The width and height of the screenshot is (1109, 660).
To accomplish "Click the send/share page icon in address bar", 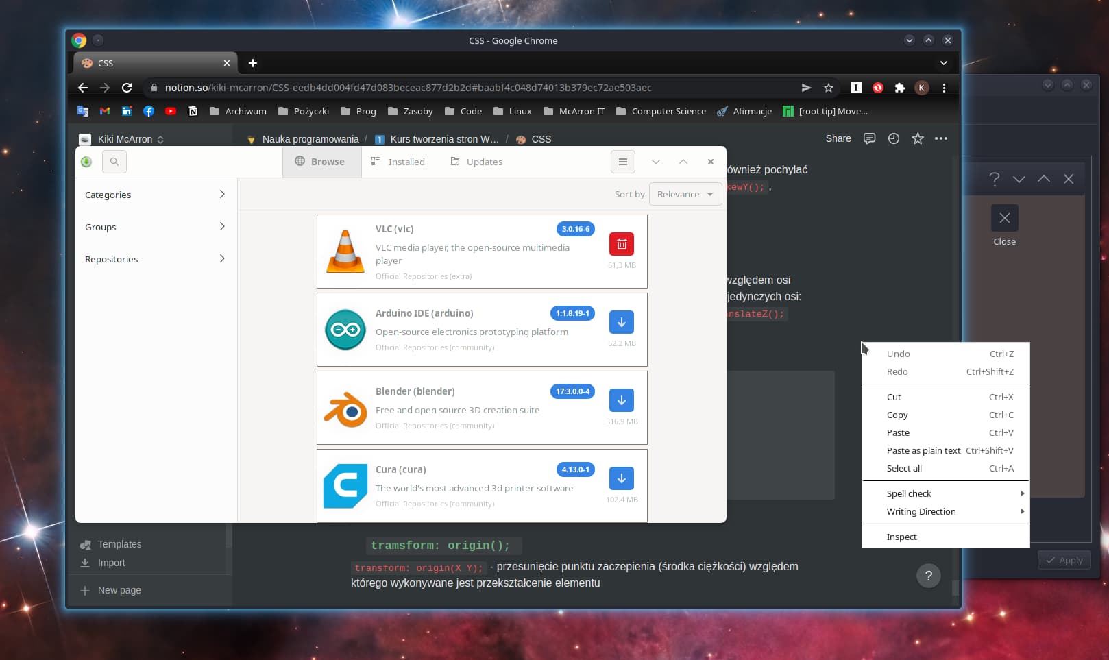I will point(807,88).
